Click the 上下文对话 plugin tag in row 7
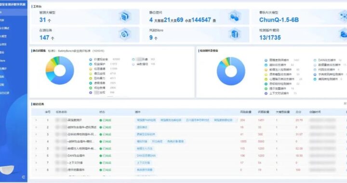 coord(143,163)
